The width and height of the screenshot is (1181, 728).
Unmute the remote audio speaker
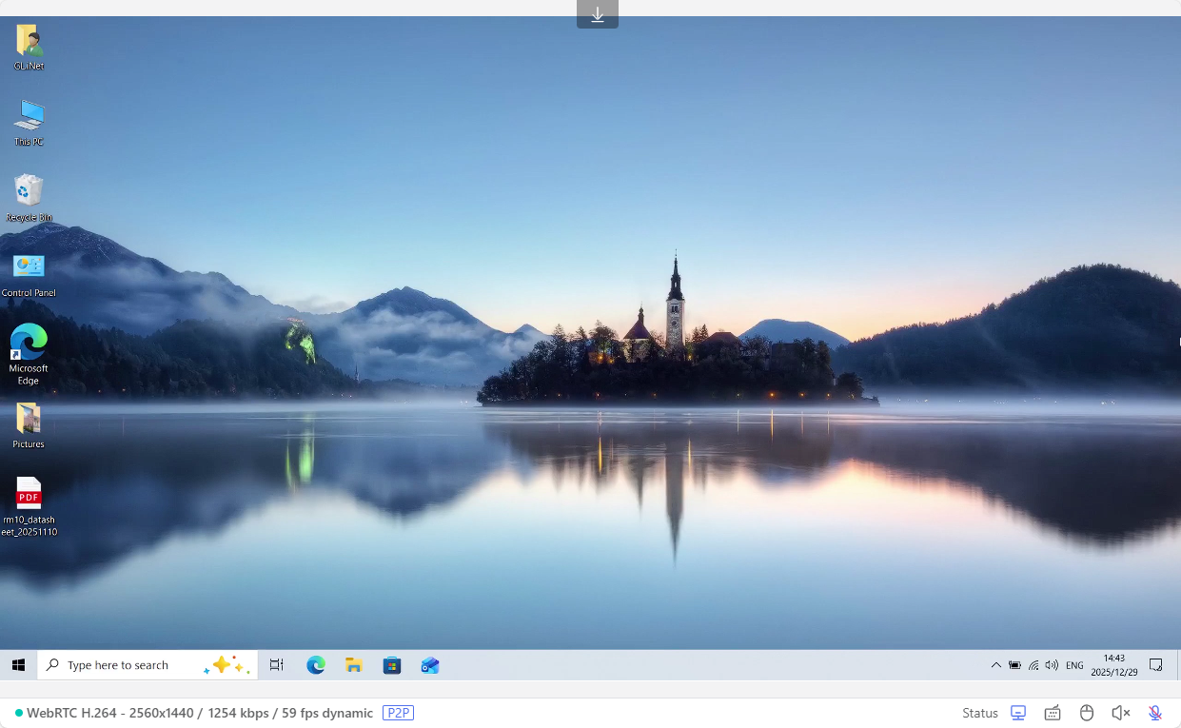(x=1121, y=713)
